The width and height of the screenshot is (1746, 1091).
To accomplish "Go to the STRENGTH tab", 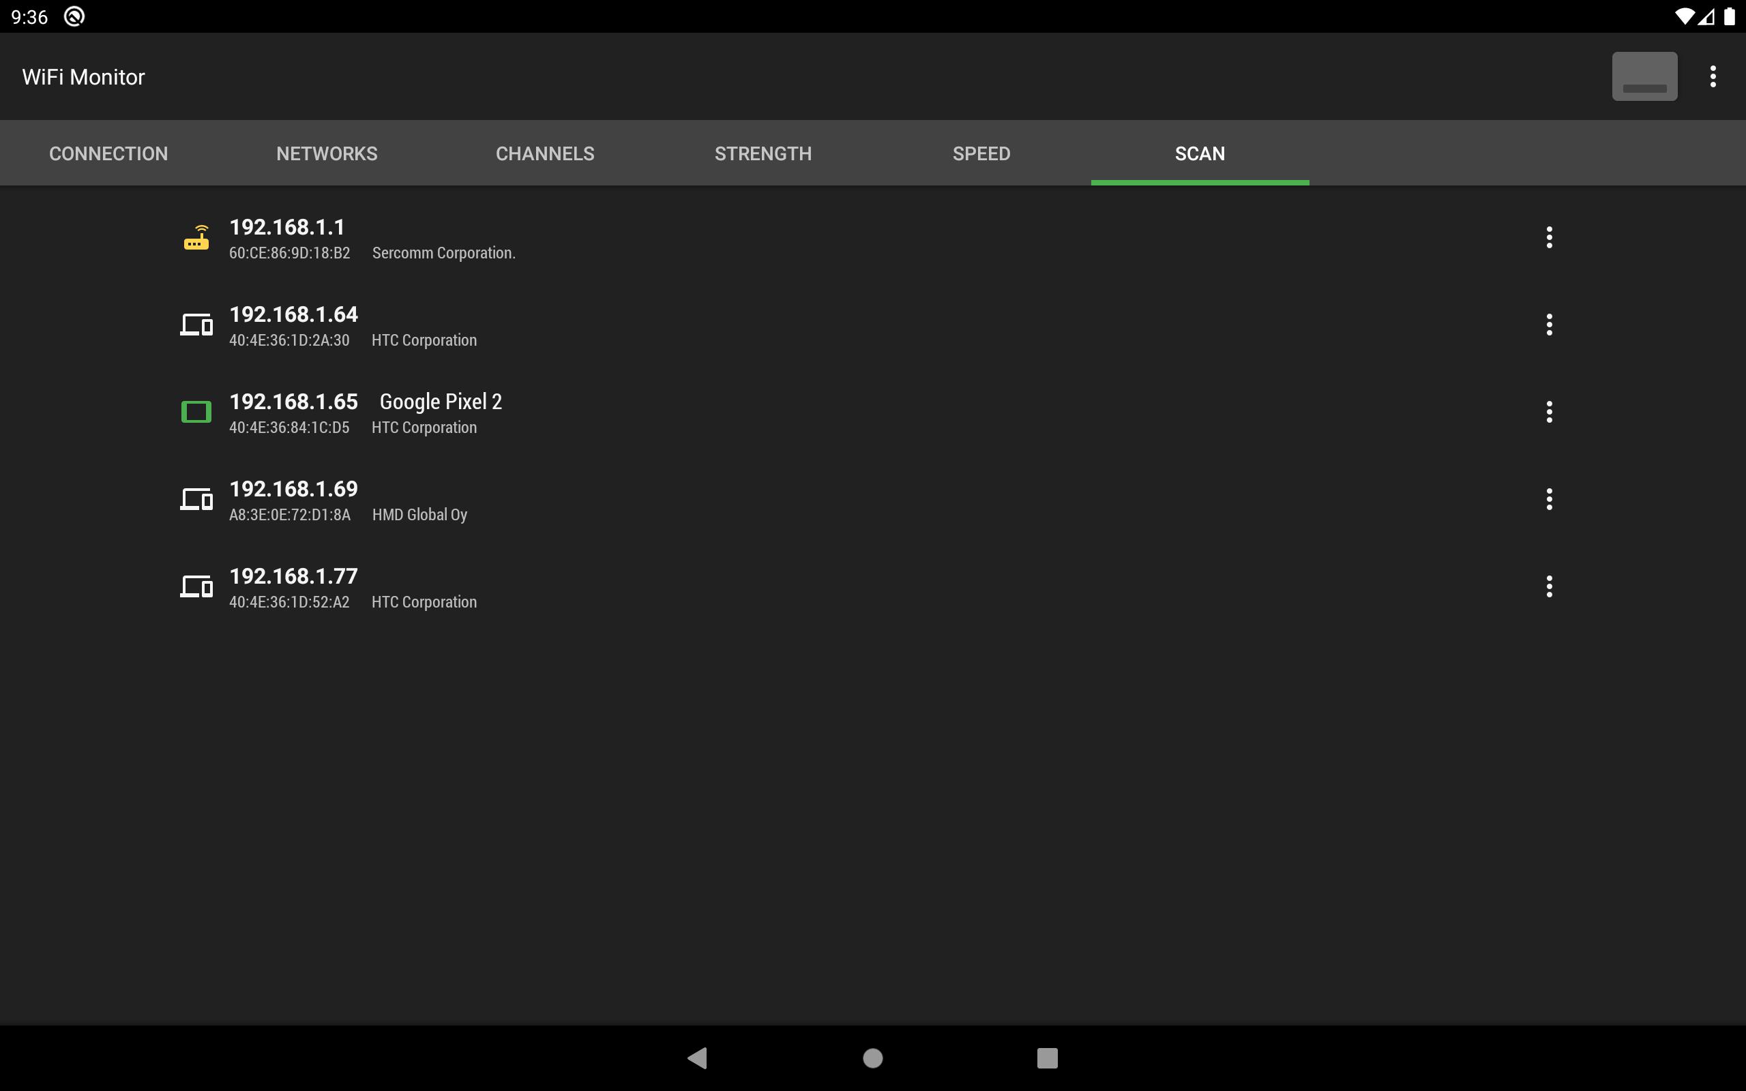I will click(x=763, y=153).
